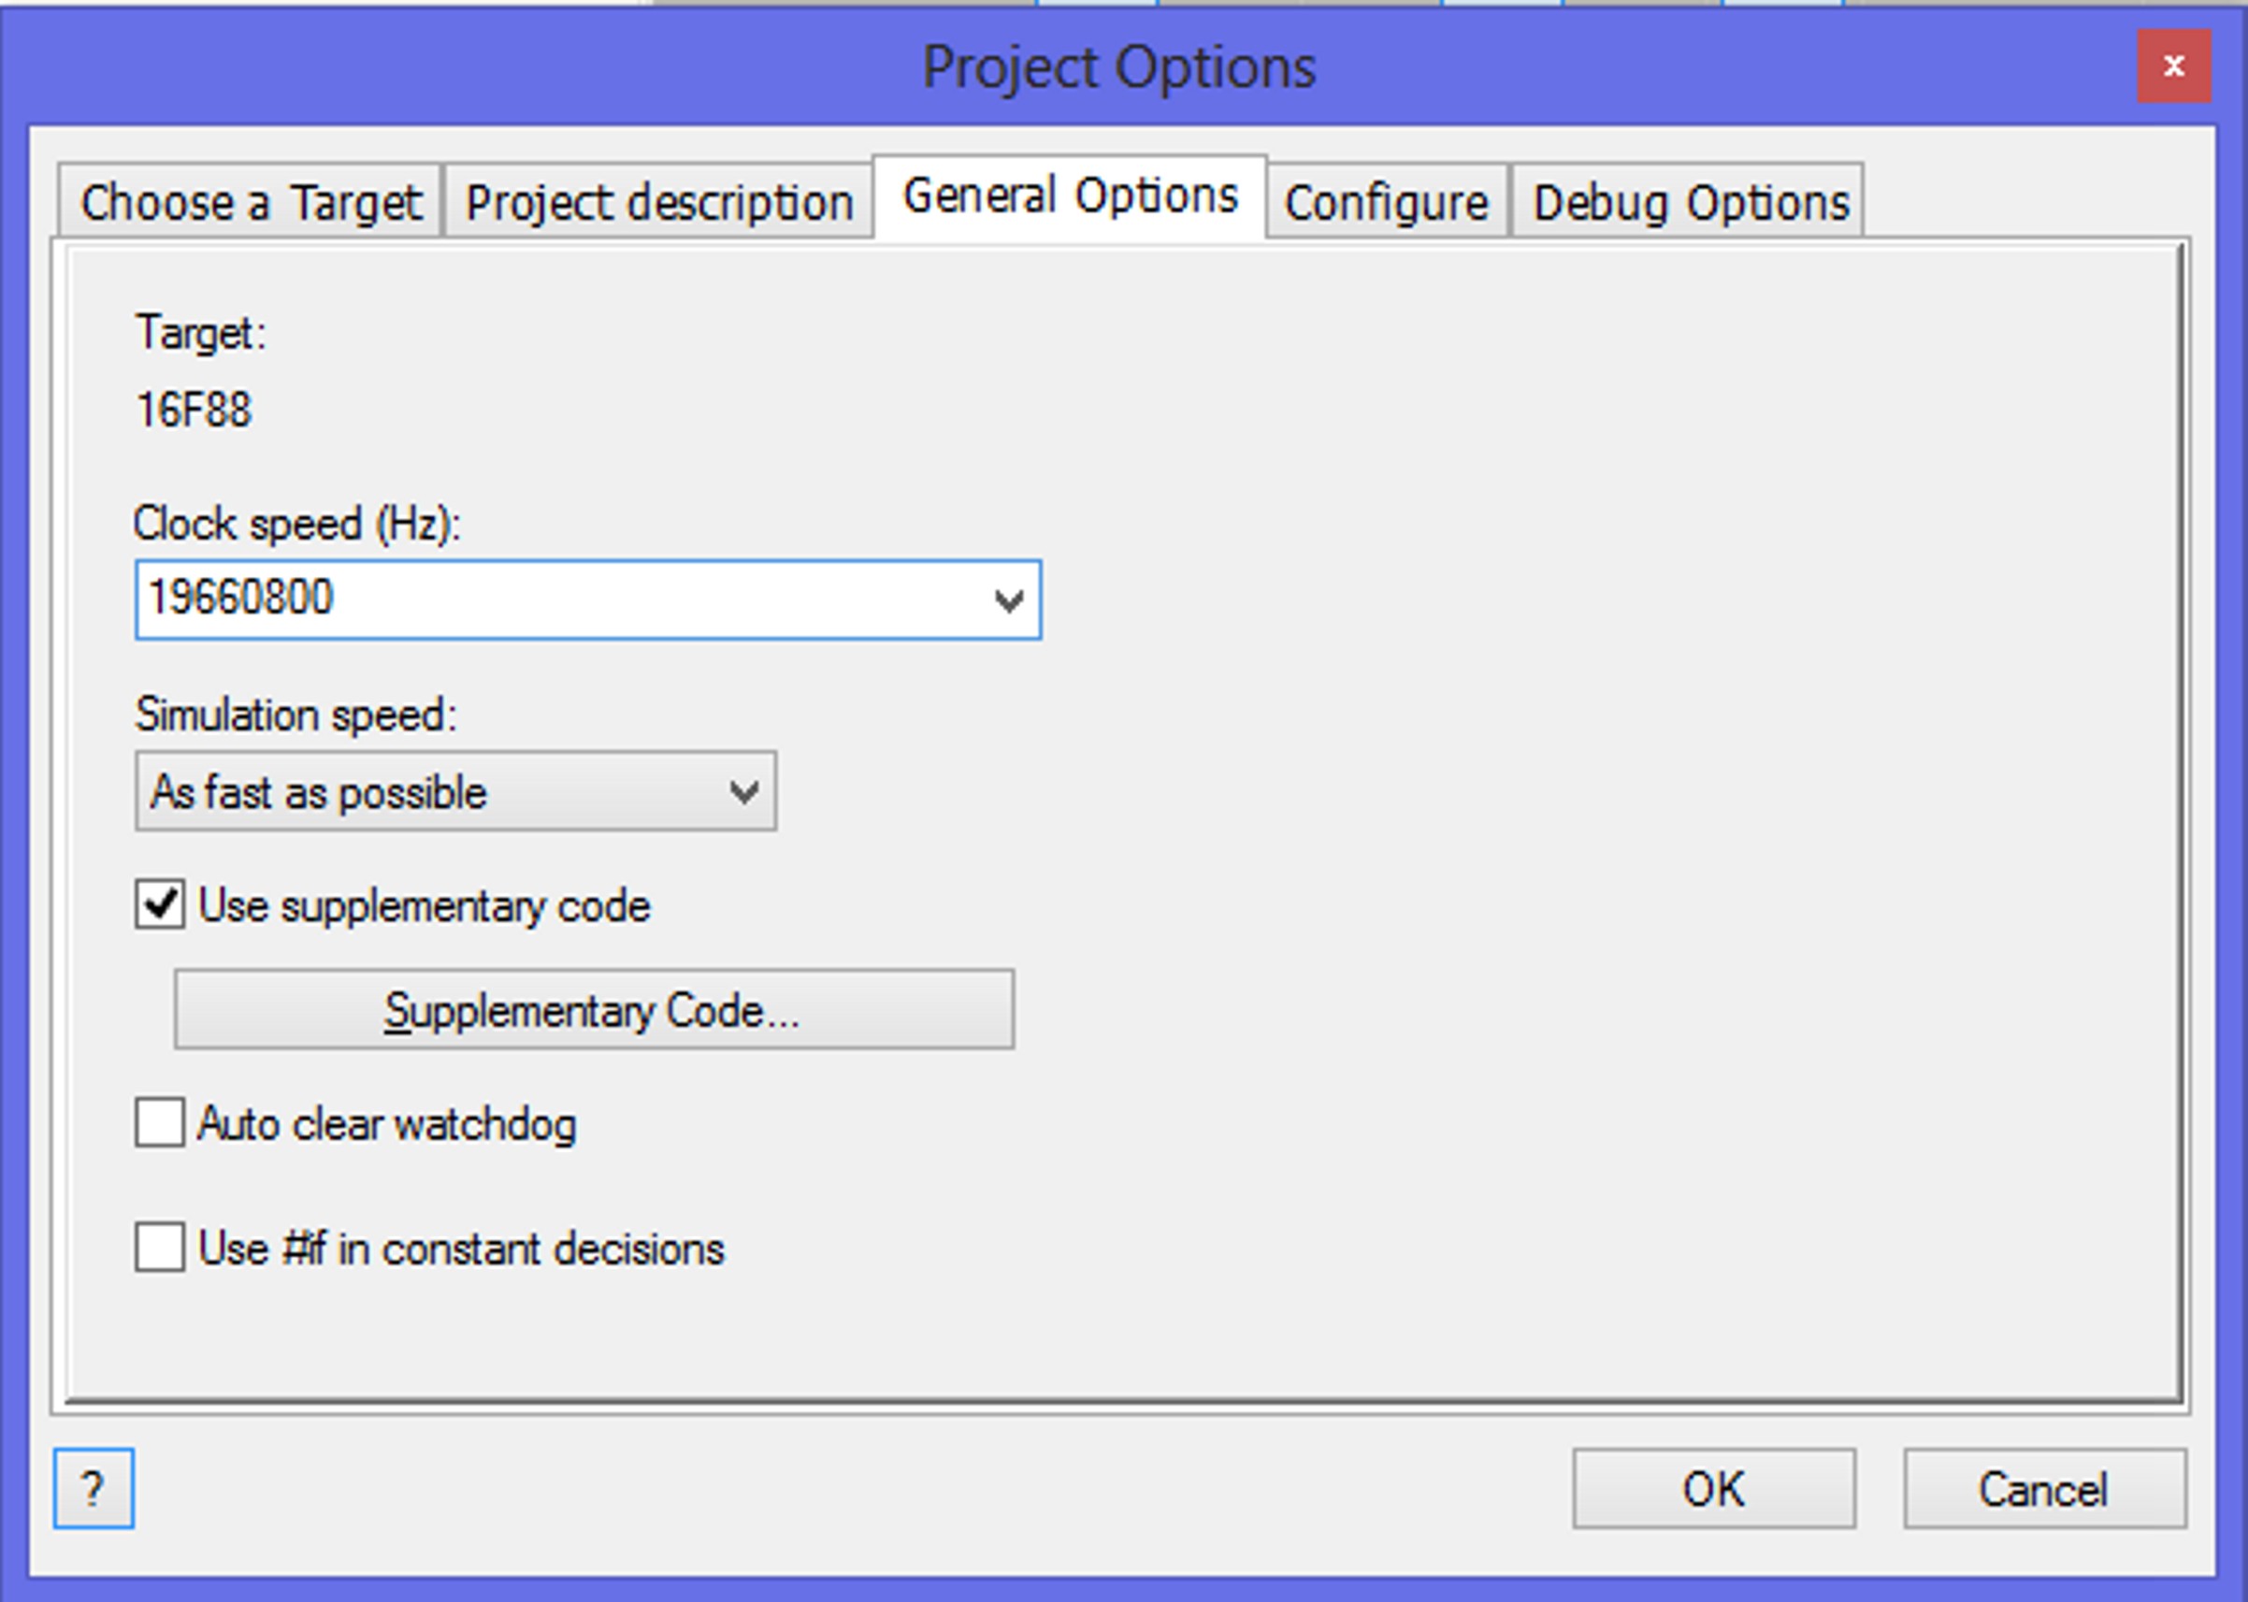The width and height of the screenshot is (2248, 1602).
Task: Click the Simulation speed label
Action: [x=295, y=714]
